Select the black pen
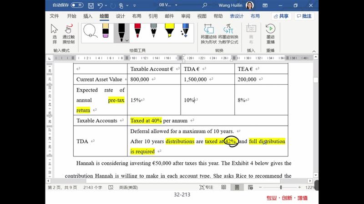The width and height of the screenshot is (364, 204). point(121,32)
